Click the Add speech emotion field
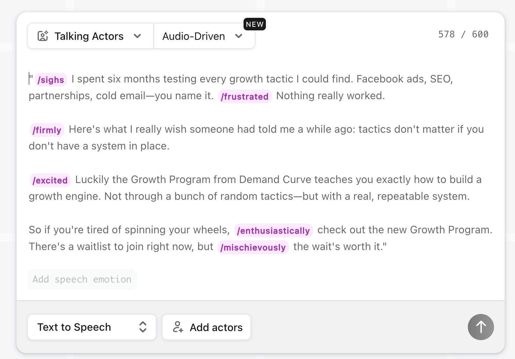This screenshot has width=515, height=359. point(82,279)
